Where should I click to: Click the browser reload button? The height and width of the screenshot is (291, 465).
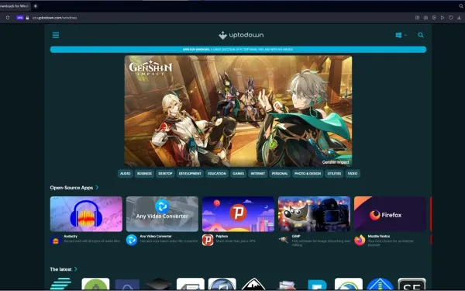coord(8,18)
